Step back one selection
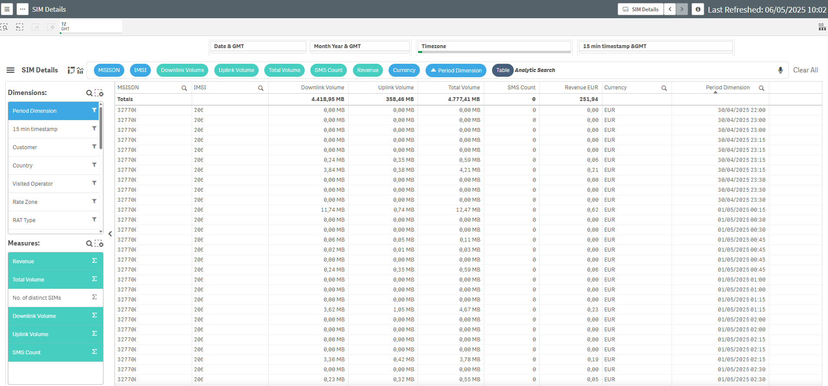The width and height of the screenshot is (828, 386). 20,27
